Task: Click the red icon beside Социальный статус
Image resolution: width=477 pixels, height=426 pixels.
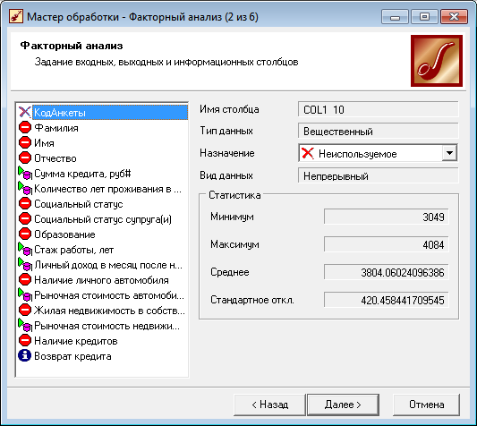Action: coord(25,203)
